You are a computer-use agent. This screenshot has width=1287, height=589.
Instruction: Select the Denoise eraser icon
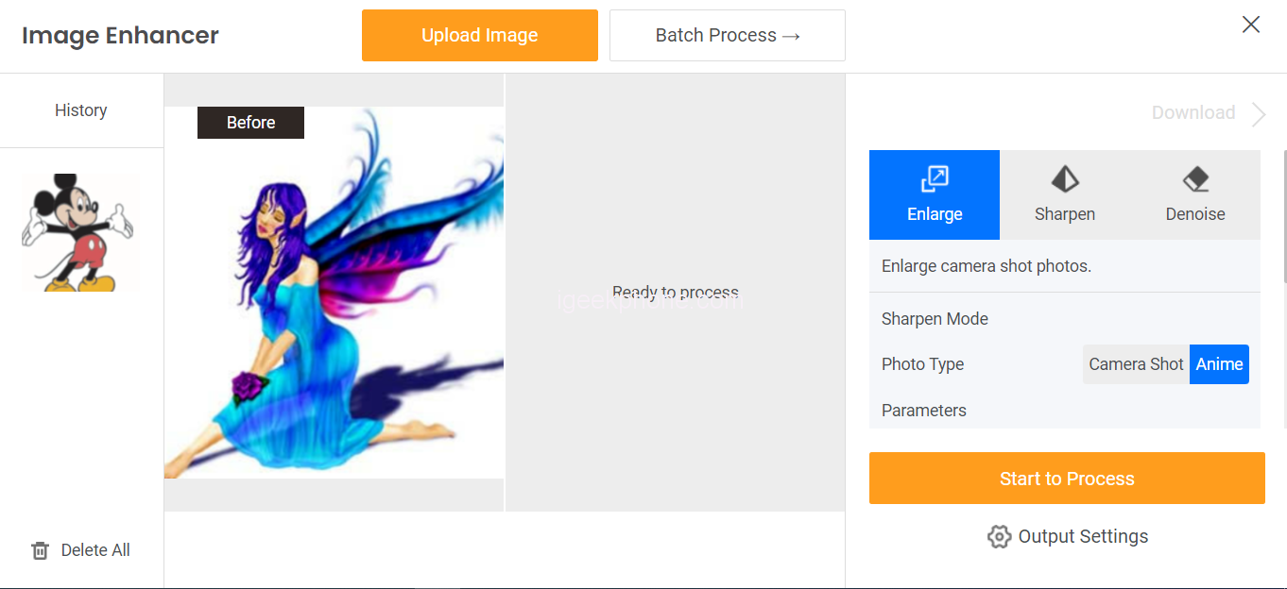coord(1195,178)
